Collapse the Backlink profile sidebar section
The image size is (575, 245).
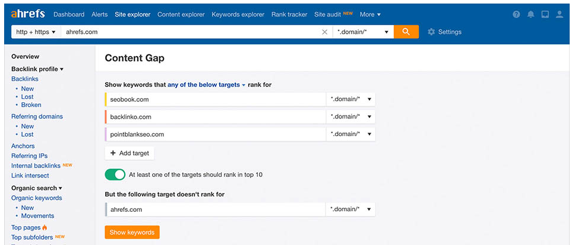[x=37, y=69]
